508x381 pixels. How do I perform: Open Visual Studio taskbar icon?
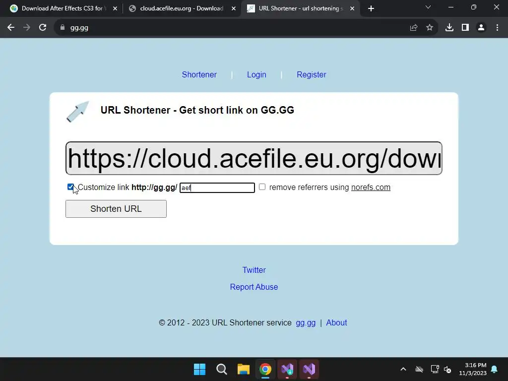point(309,369)
